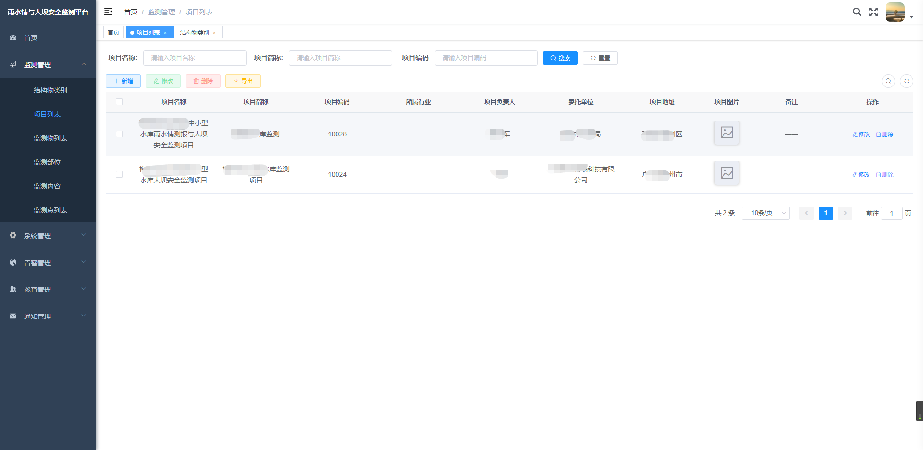Expand the 系统管理 sidebar menu
The height and width of the screenshot is (450, 923).
click(48, 235)
